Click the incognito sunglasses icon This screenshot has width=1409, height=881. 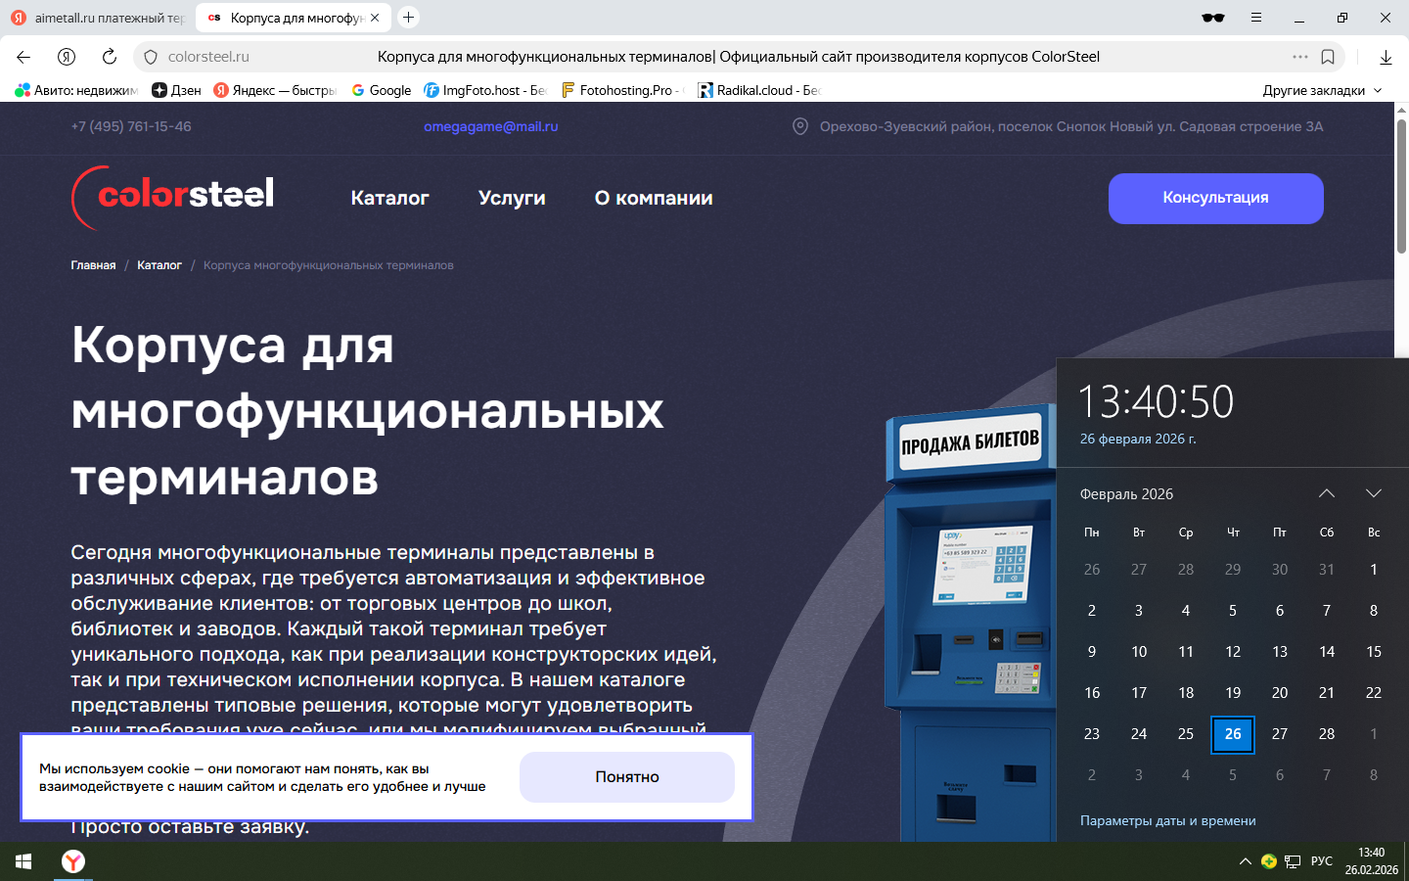(x=1213, y=18)
